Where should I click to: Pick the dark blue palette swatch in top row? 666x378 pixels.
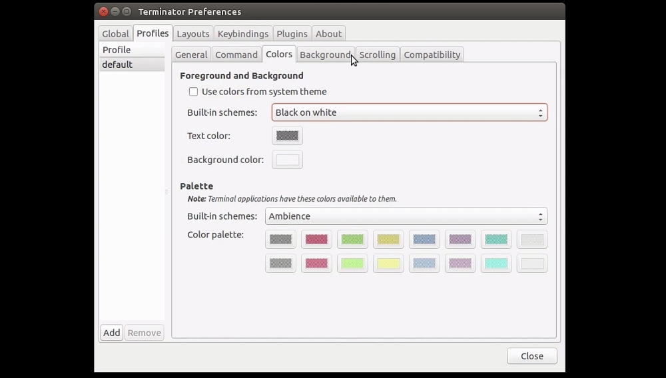tap(424, 240)
